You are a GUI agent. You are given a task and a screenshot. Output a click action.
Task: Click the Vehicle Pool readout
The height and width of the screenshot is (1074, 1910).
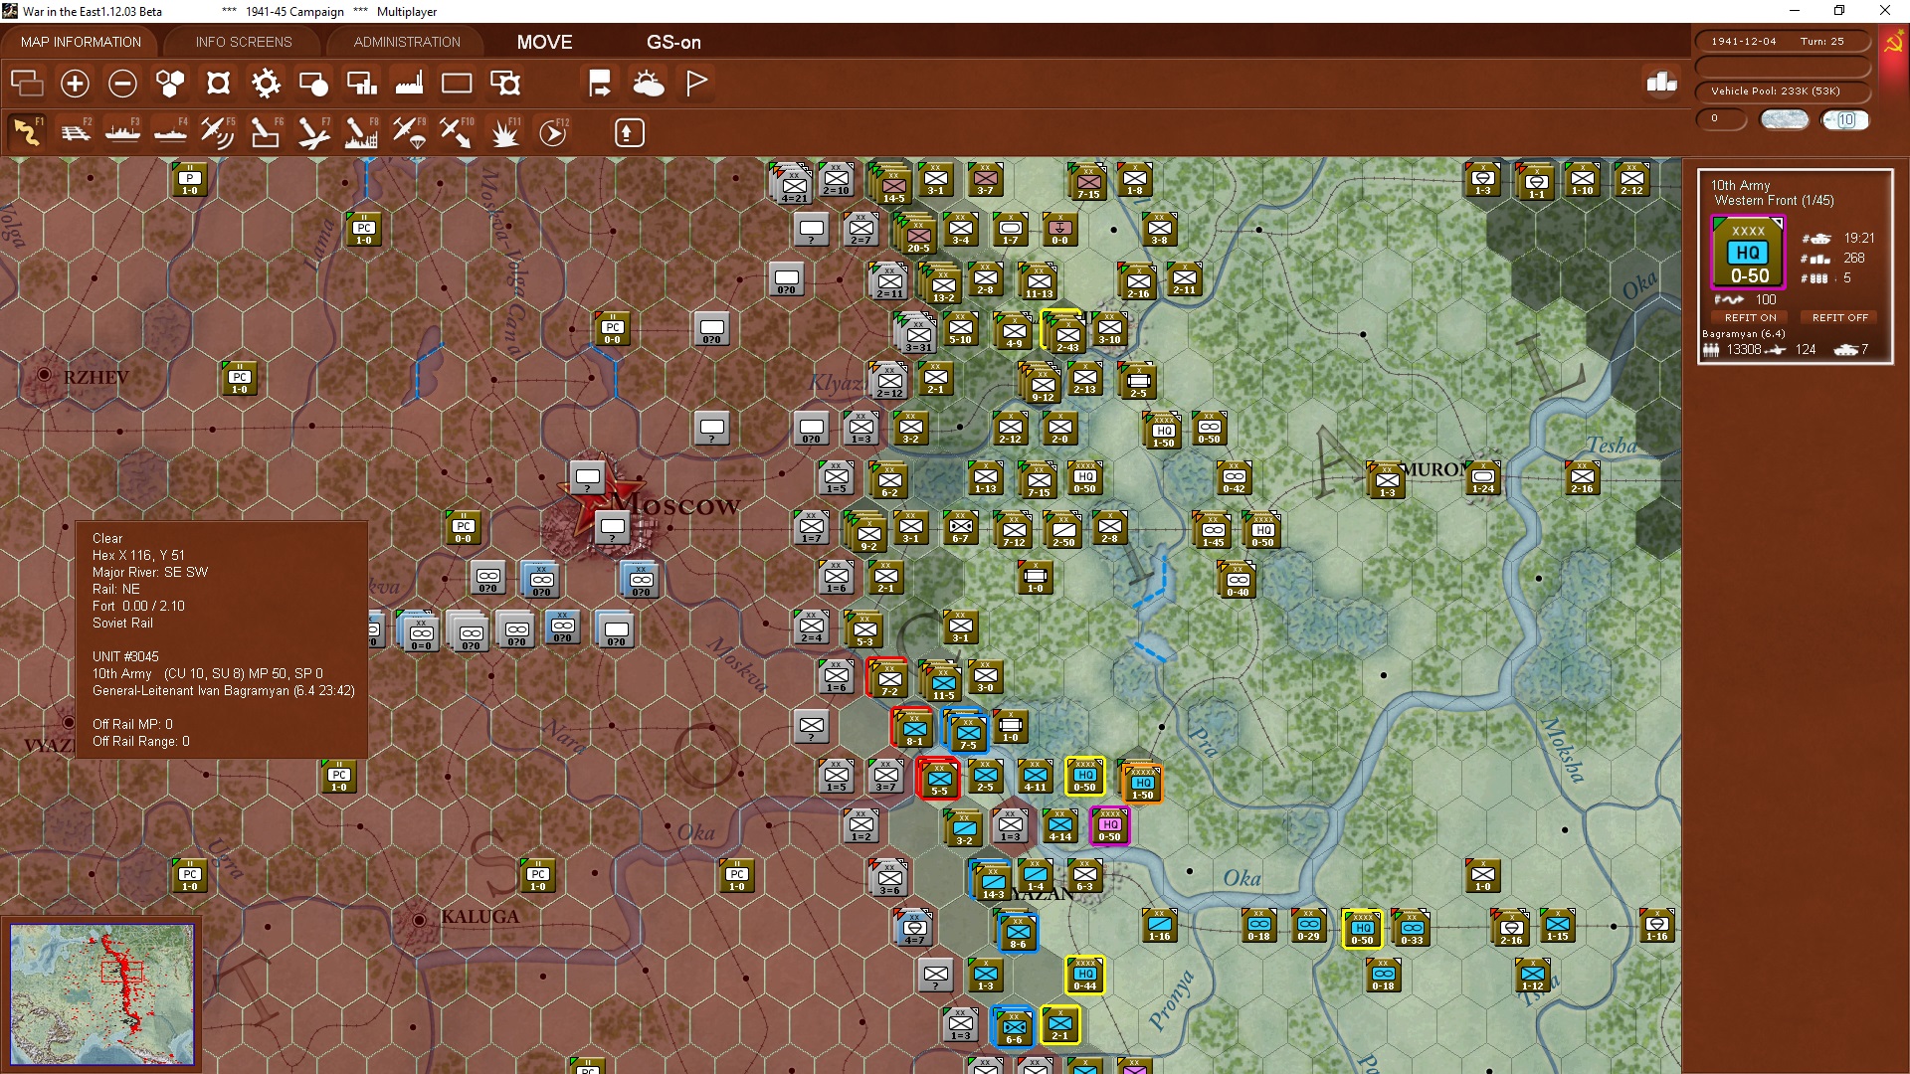(1783, 91)
